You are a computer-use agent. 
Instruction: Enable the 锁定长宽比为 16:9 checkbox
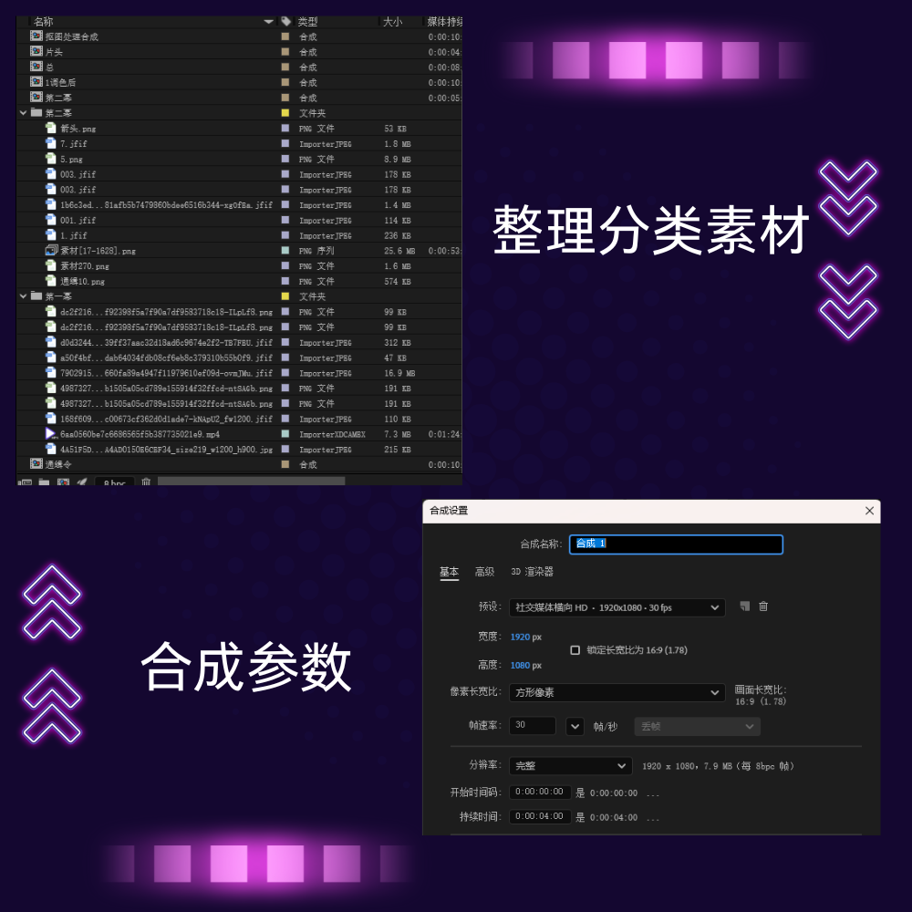575,650
